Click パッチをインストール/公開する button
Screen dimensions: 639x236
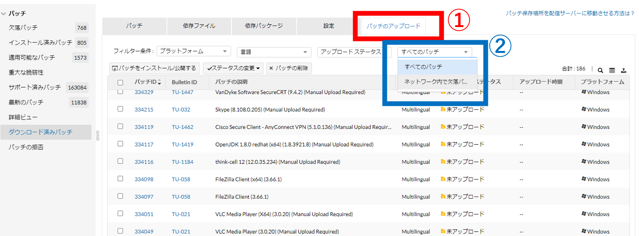[155, 68]
